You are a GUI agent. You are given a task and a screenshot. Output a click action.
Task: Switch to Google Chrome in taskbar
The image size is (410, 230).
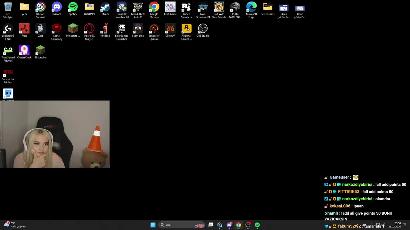tap(238, 225)
